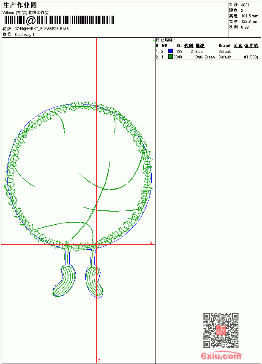The image size is (262, 364).
Task: Click the dark green thread color swatch
Action: click(170, 56)
